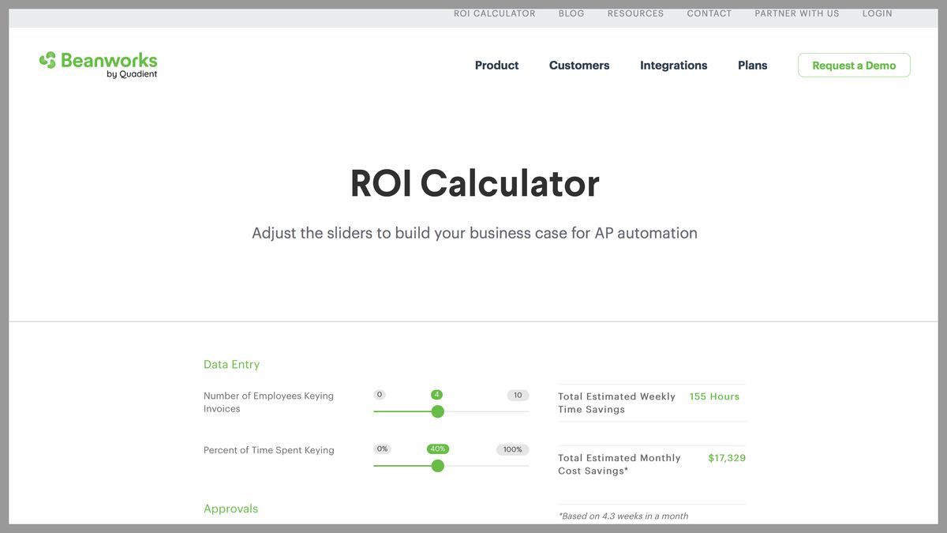The width and height of the screenshot is (947, 533).
Task: Click the Request a Demo button
Action: click(x=854, y=66)
